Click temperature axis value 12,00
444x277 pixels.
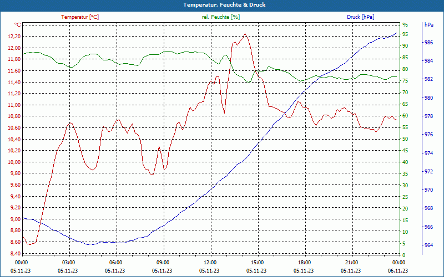pos(16,48)
